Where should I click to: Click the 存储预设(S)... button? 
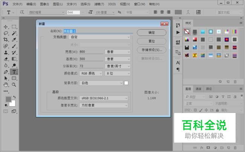point(152,50)
